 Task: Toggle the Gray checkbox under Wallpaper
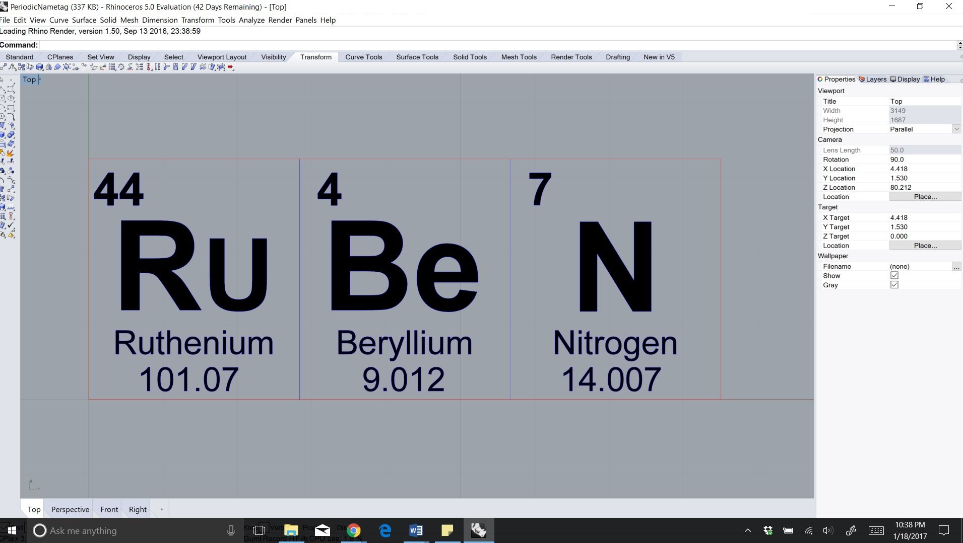click(894, 284)
